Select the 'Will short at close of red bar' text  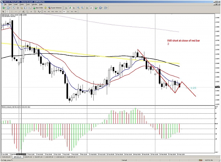pyautogui.click(x=184, y=41)
